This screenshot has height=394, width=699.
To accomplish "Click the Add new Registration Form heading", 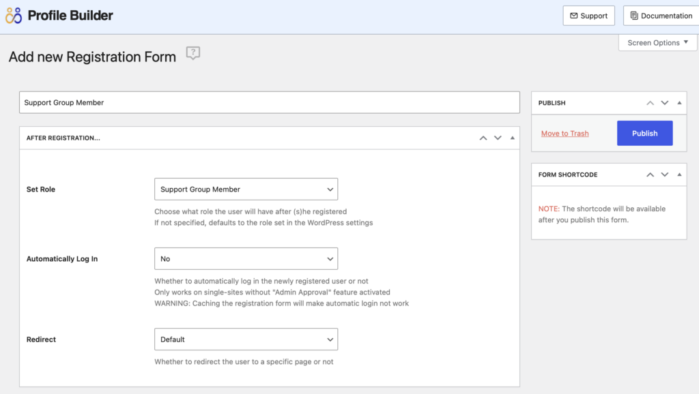I will [92, 57].
